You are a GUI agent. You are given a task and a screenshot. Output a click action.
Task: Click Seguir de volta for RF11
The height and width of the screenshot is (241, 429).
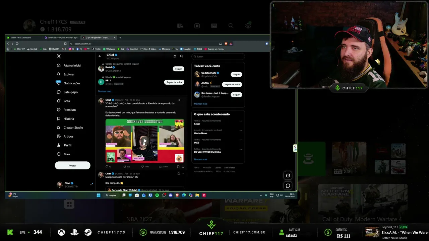(174, 82)
